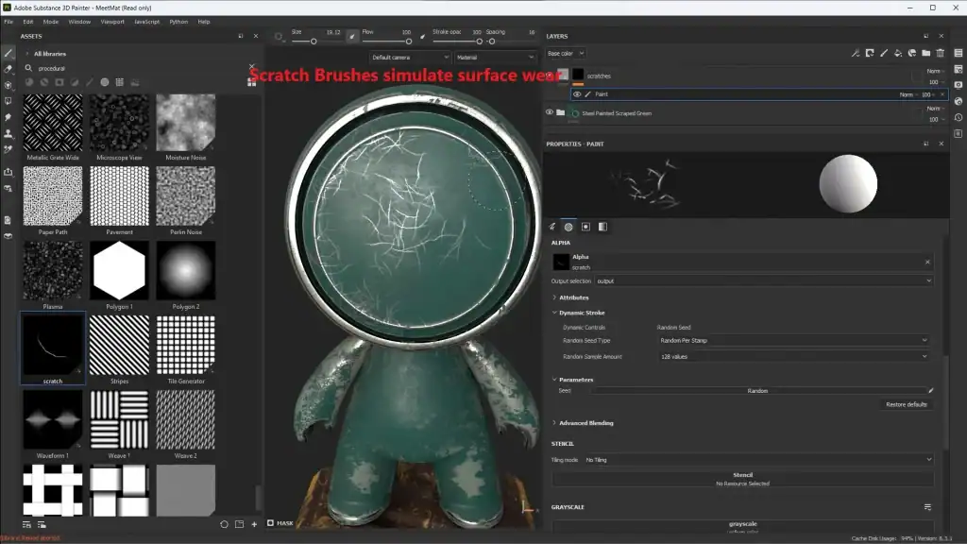Open Tiling mode dropdown
The width and height of the screenshot is (967, 544).
(x=757, y=460)
